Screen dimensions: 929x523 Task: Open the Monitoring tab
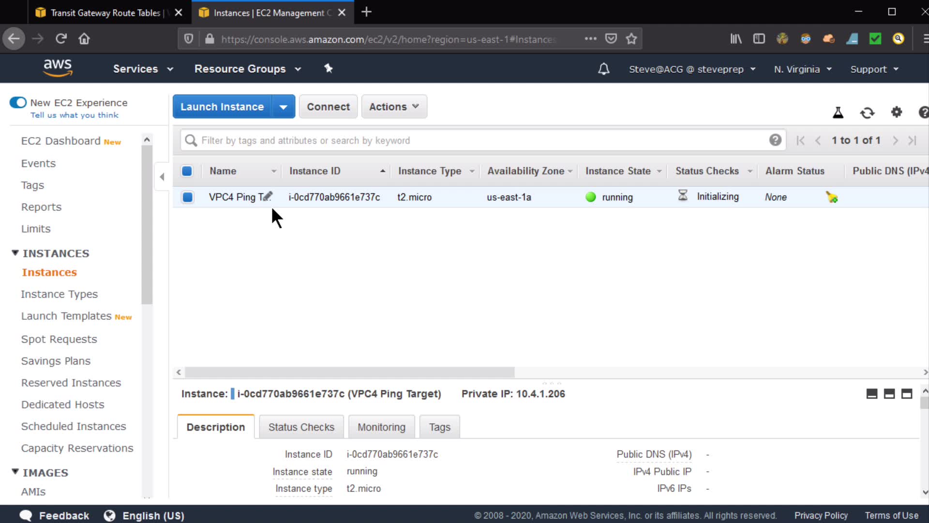click(381, 427)
